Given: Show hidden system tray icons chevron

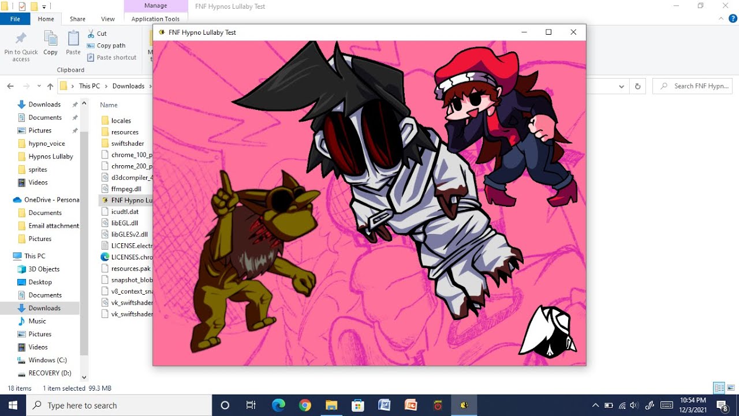Looking at the screenshot, I should 595,405.
